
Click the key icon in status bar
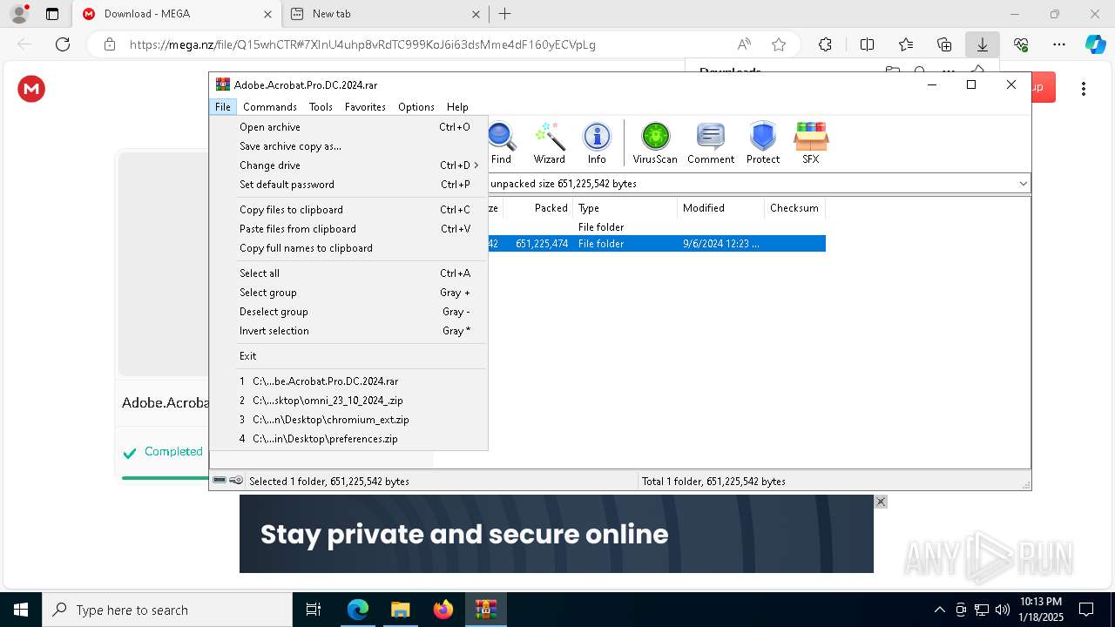point(236,480)
